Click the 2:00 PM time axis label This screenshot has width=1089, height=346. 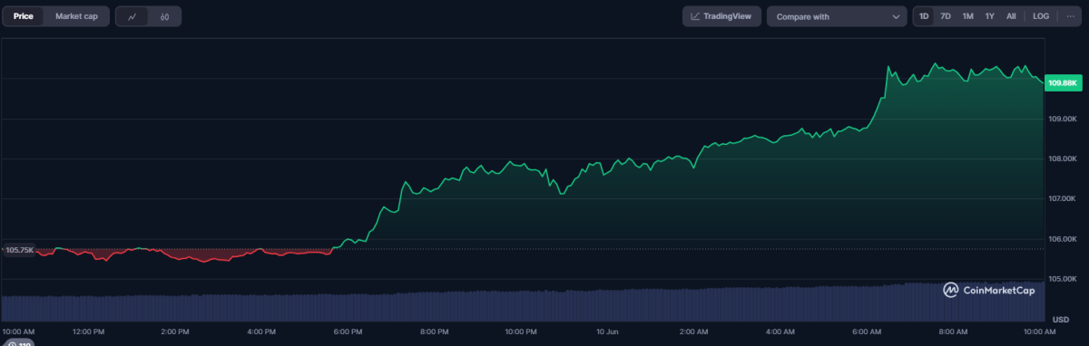(x=175, y=332)
